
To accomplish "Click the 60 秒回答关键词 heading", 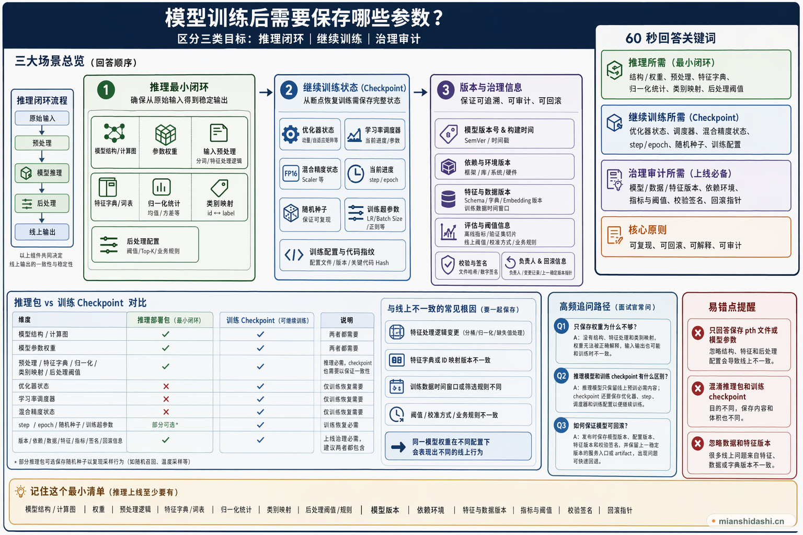I will pyautogui.click(x=670, y=38).
